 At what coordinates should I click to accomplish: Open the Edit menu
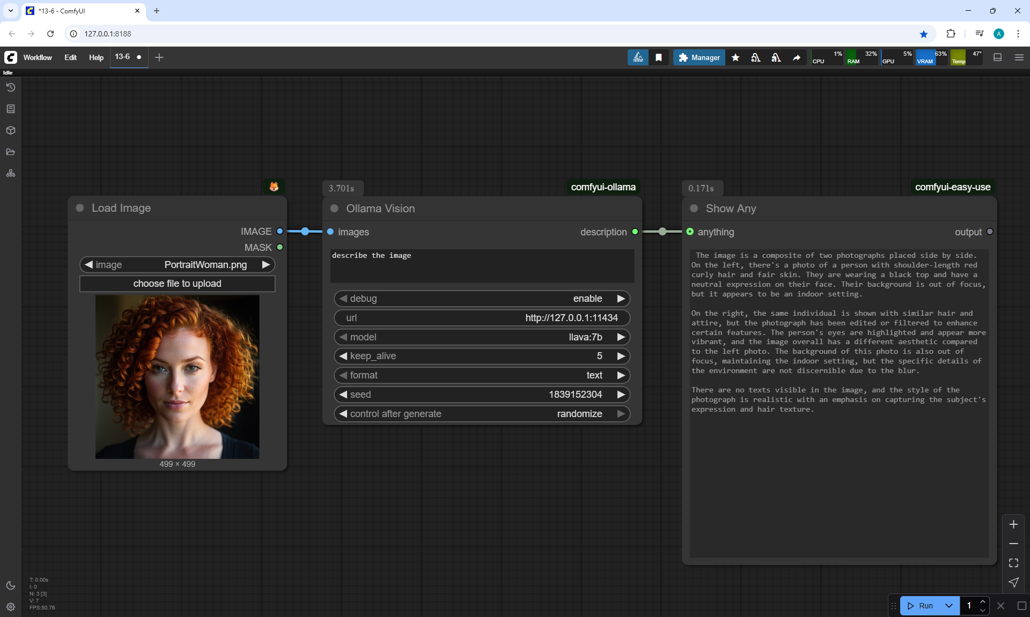(x=70, y=57)
